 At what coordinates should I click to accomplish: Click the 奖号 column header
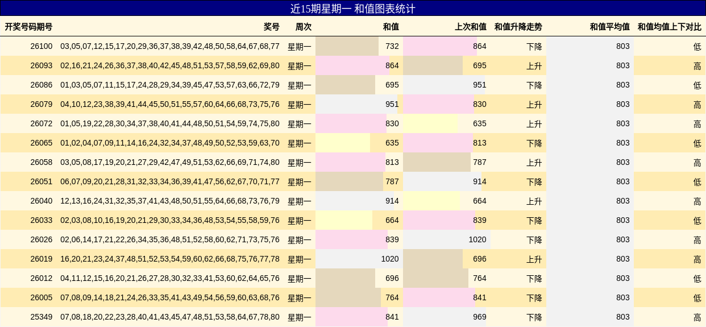272,27
